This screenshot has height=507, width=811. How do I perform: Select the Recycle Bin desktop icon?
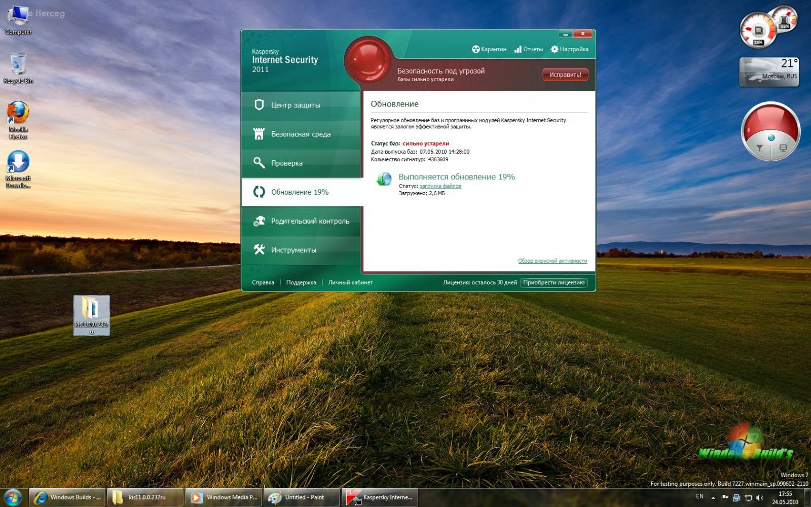18,68
